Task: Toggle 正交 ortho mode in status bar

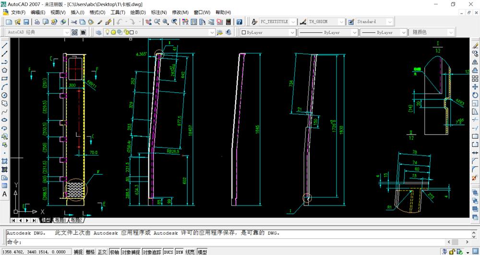Action: 102,252
